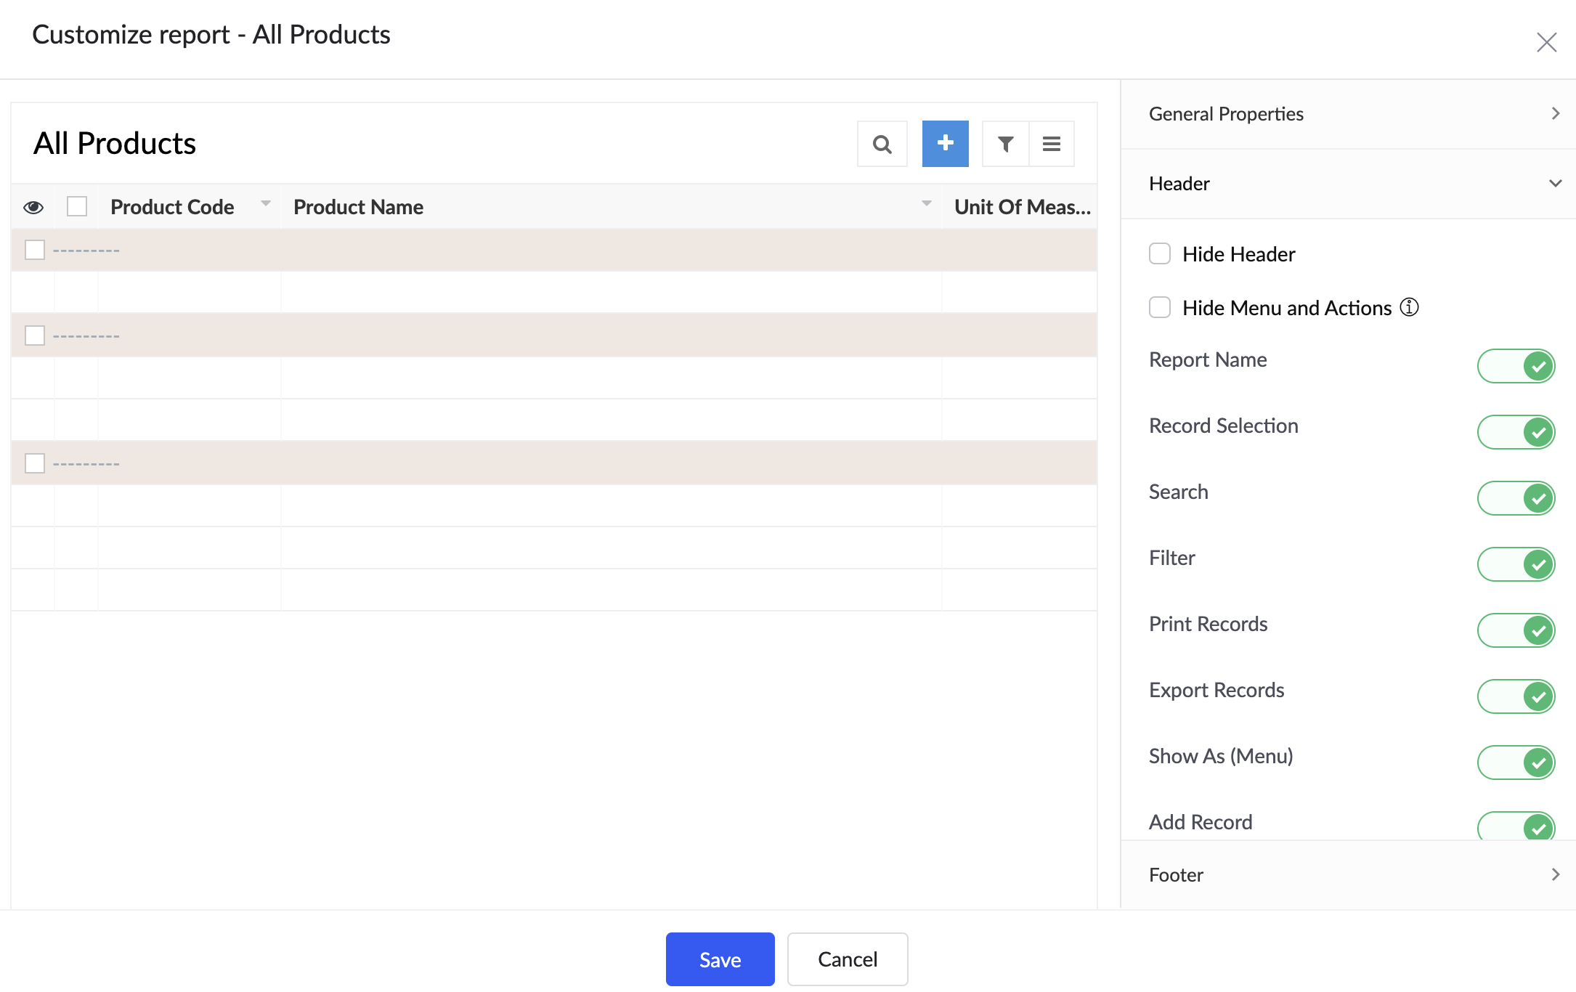
Task: Click info icon beside Hide Menu and Actions
Action: (1409, 307)
